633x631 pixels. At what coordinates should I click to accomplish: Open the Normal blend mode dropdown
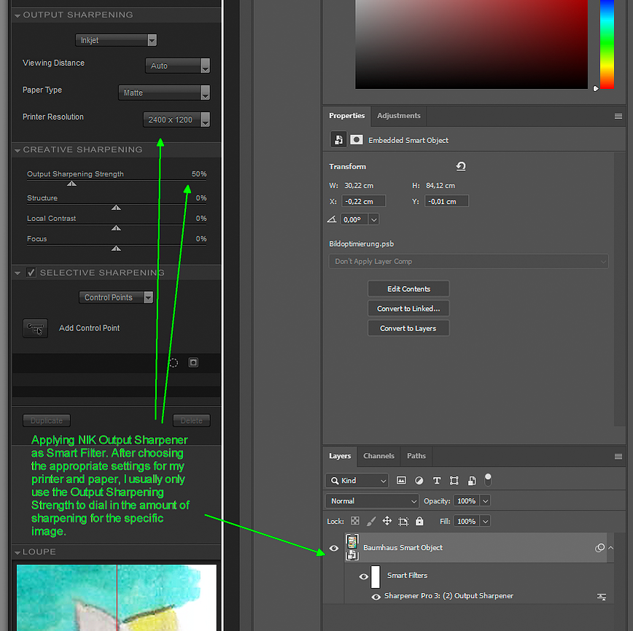pyautogui.click(x=371, y=501)
